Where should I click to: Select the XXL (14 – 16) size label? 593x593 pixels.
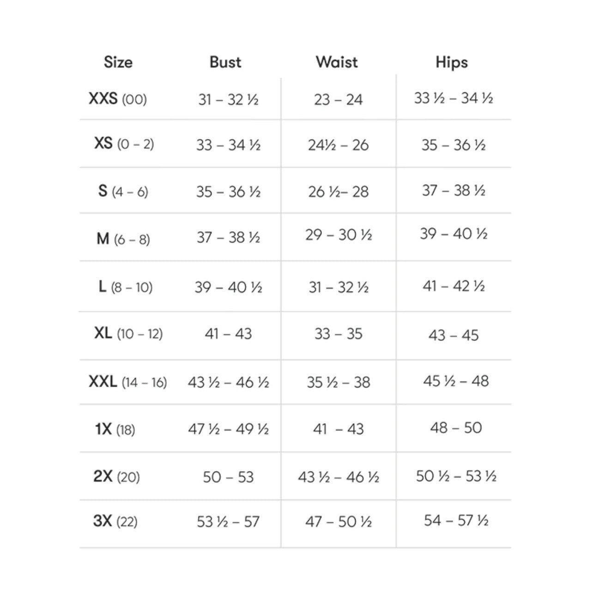[128, 382]
